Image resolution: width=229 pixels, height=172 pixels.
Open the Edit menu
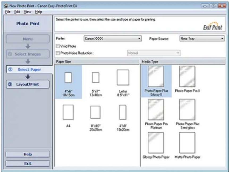17,12
